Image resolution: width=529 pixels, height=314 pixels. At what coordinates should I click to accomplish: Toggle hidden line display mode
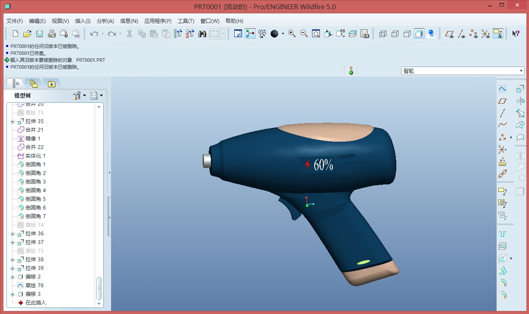tap(395, 34)
